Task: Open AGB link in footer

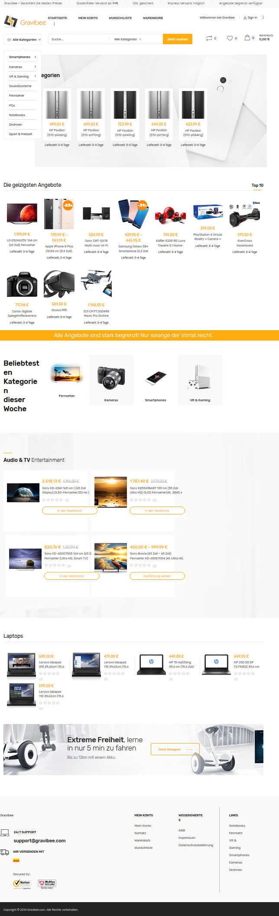Action: tap(182, 830)
